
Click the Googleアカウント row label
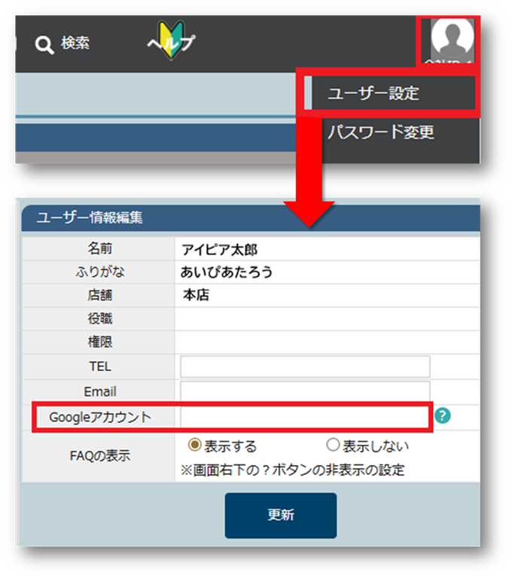tap(99, 416)
